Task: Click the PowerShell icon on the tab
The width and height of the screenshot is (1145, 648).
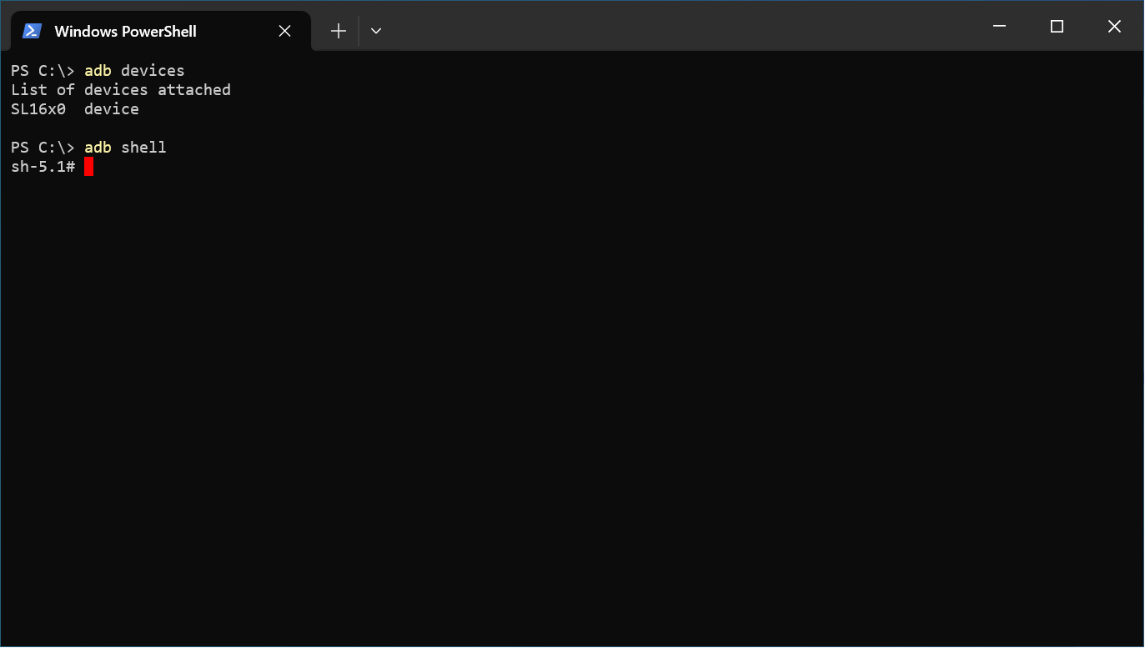Action: click(32, 30)
